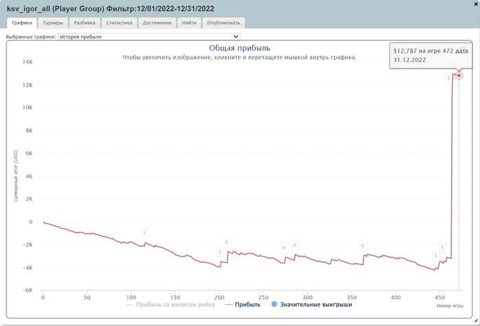The image size is (480, 326).
Task: Click the dollar win marker near game 285
Action: [x=295, y=245]
